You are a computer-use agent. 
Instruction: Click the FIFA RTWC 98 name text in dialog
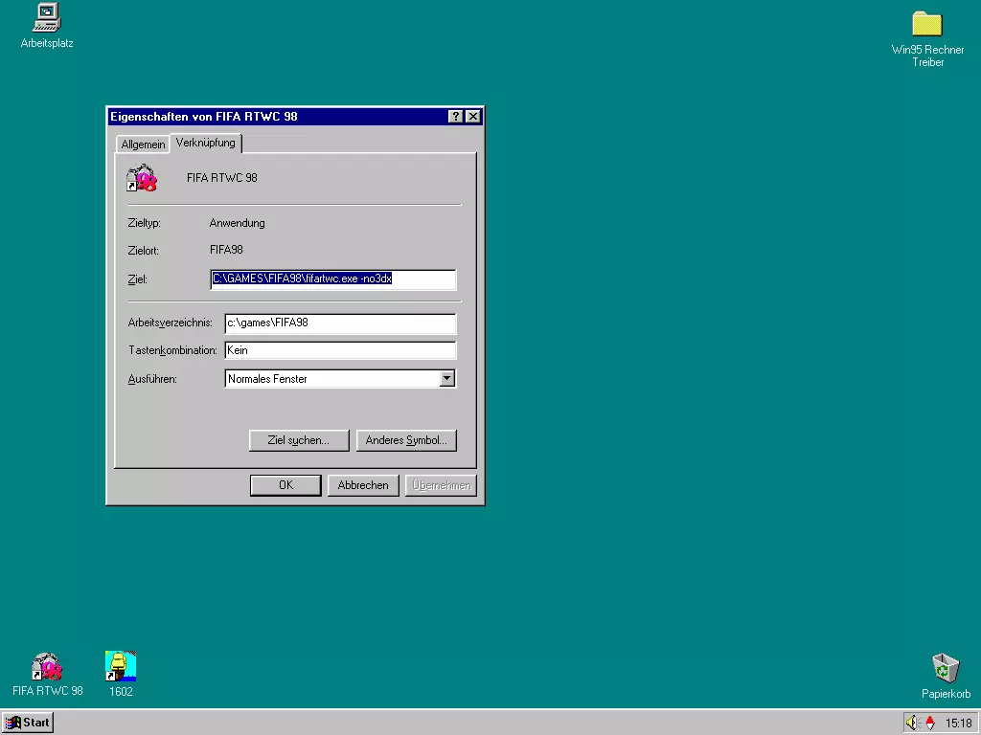(x=222, y=177)
